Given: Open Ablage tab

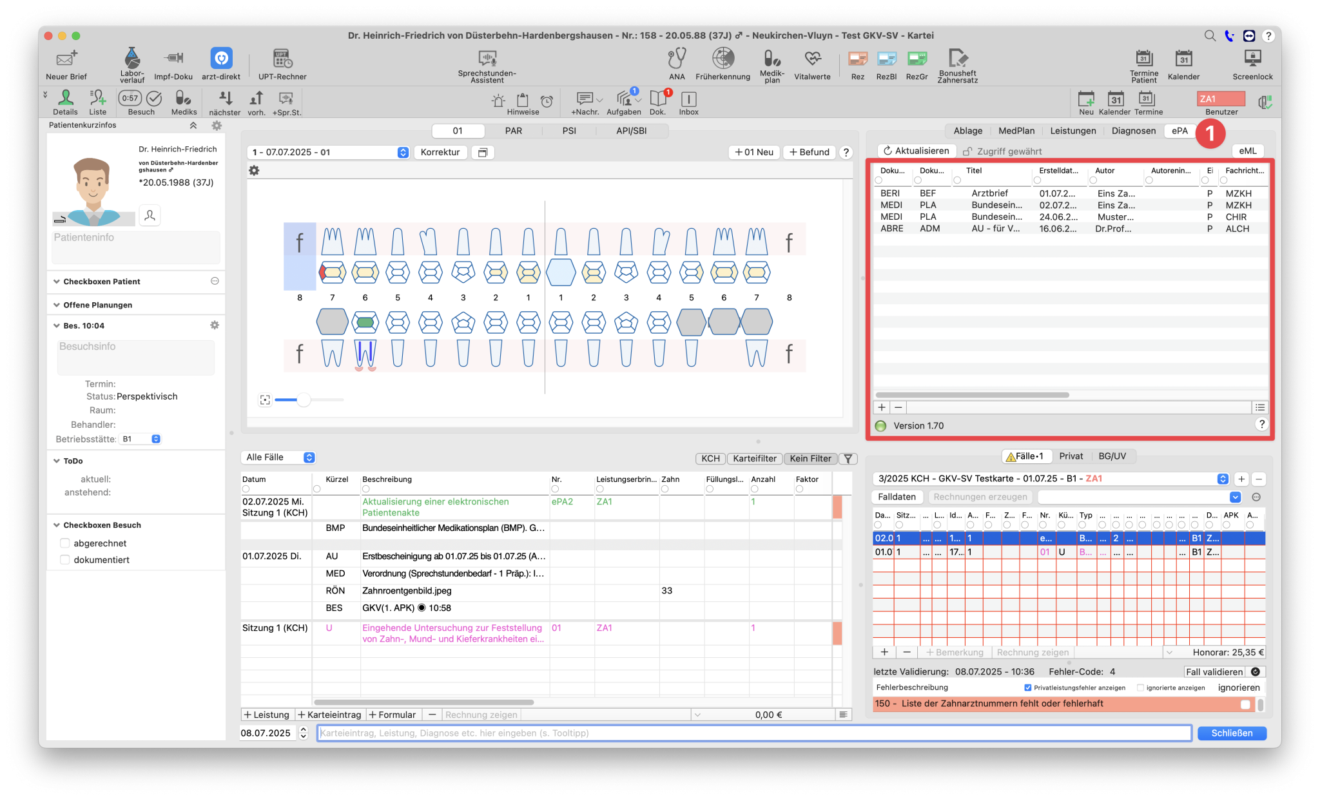Looking at the screenshot, I should pos(968,131).
